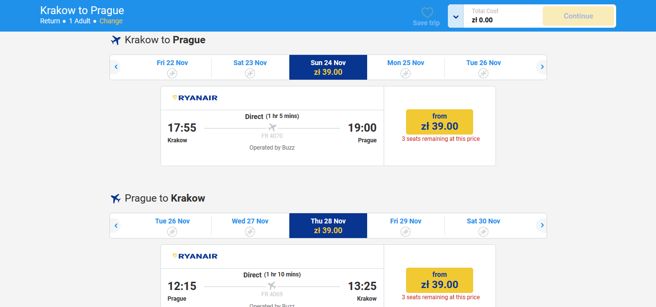Show later outbound dates with right chevron

(541, 67)
